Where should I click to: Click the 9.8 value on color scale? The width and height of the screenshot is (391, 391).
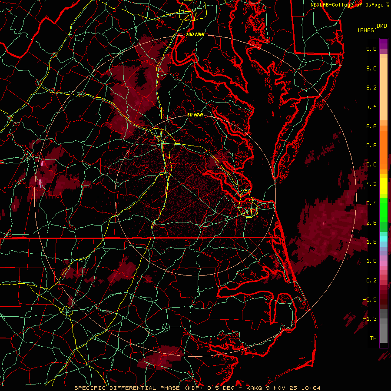(x=371, y=49)
